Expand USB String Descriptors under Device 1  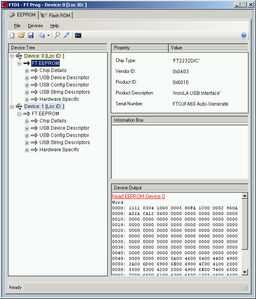[27, 143]
